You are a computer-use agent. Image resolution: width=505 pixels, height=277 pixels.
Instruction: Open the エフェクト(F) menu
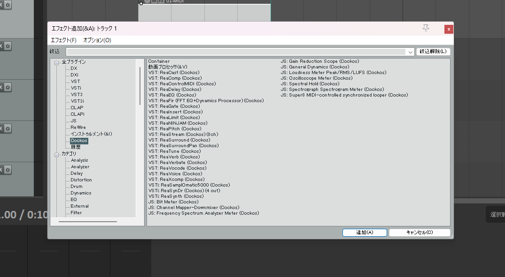pos(63,40)
